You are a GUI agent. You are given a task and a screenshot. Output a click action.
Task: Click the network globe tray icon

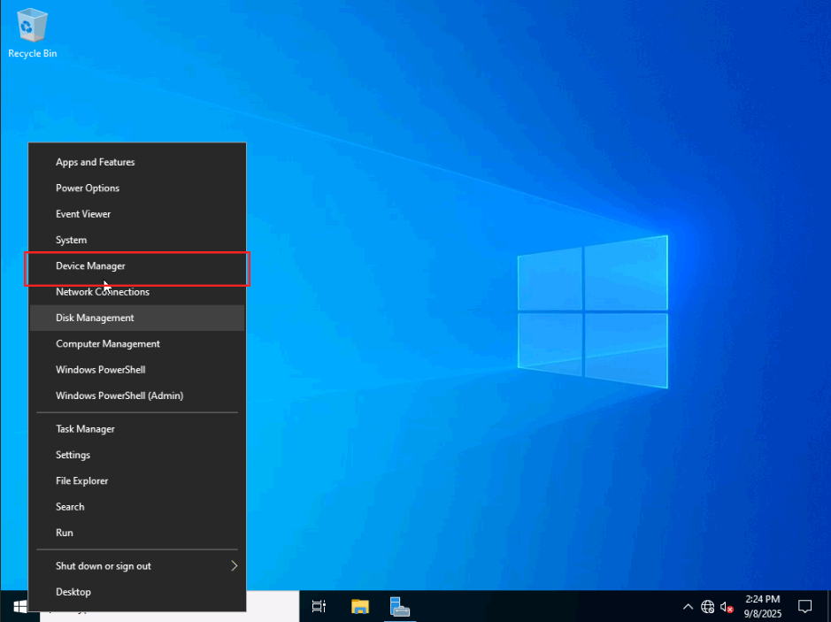coord(707,607)
